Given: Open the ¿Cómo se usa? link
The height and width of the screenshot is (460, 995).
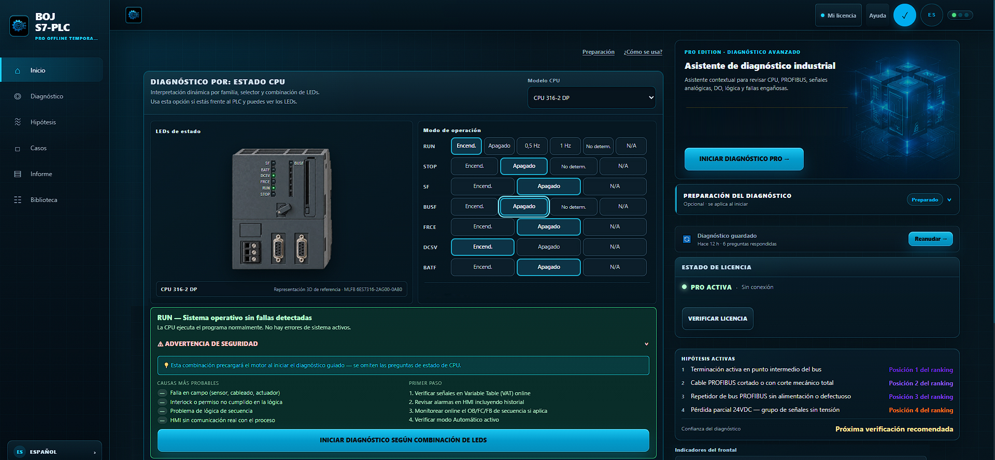Looking at the screenshot, I should point(643,52).
